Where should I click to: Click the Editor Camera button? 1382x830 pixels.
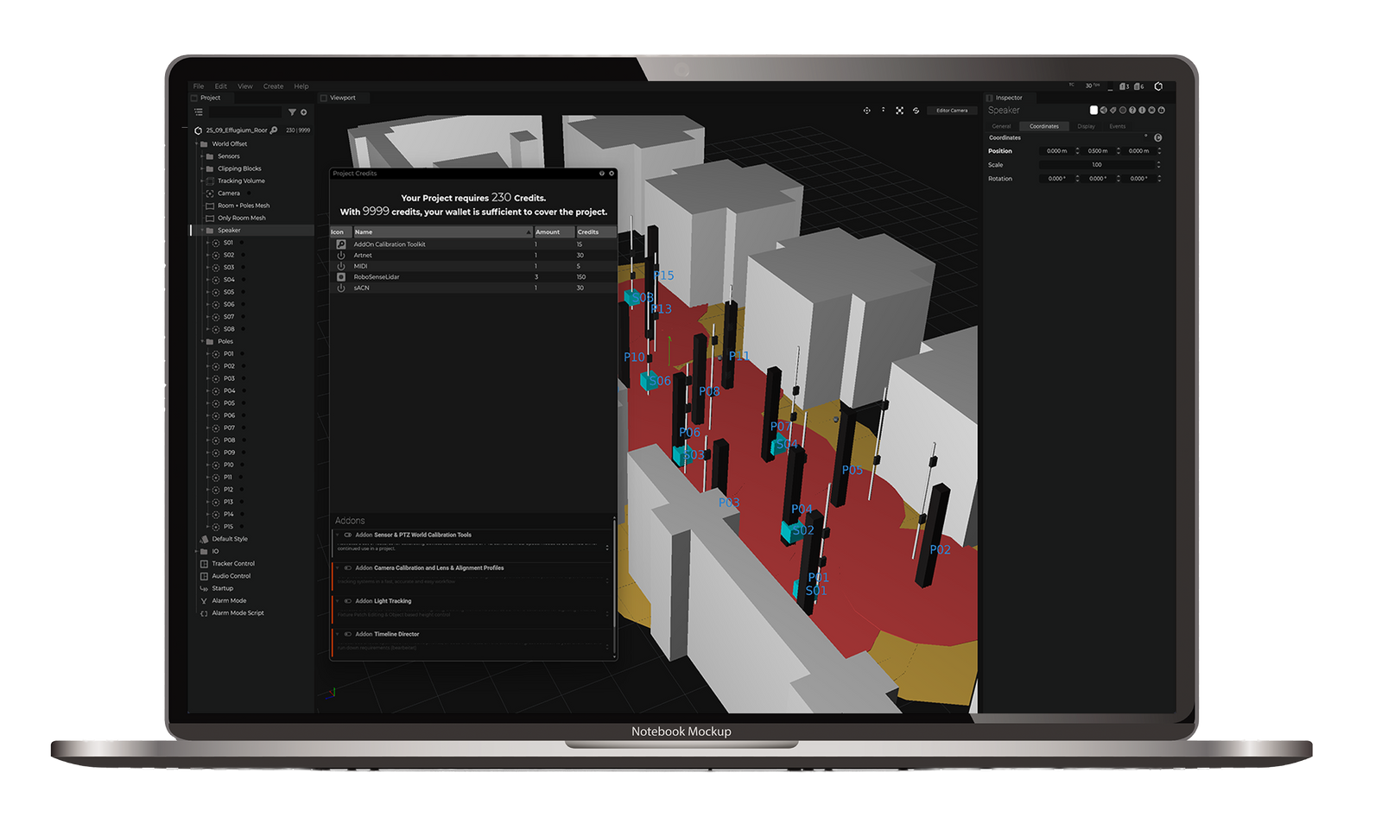point(952,111)
